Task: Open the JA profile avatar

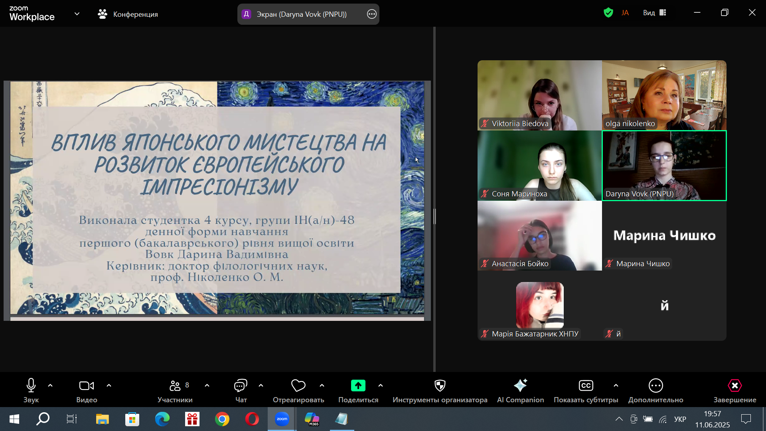Action: pos(625,13)
